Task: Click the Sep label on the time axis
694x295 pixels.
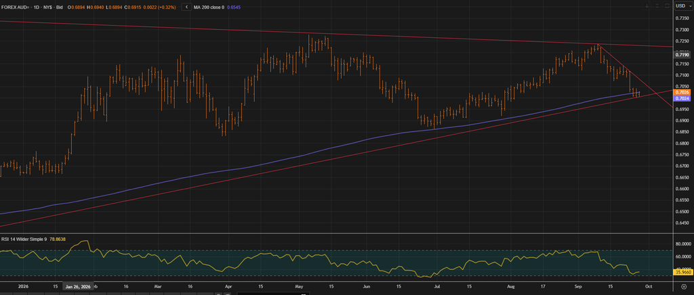Action: pos(579,287)
